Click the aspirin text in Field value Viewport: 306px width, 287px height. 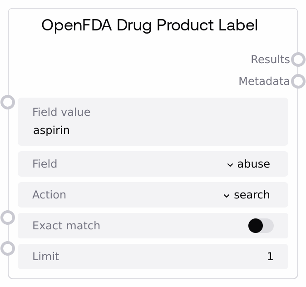click(51, 131)
